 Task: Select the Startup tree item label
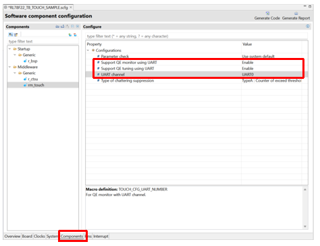[x=24, y=49]
